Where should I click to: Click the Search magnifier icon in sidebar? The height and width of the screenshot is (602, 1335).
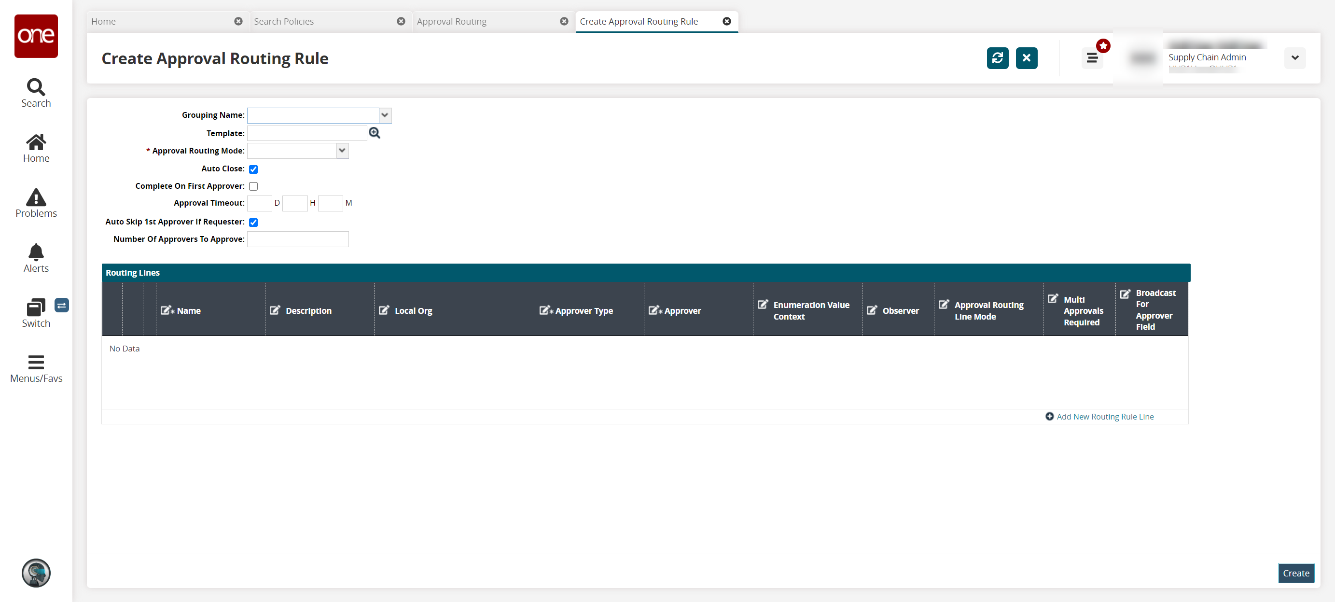click(36, 87)
